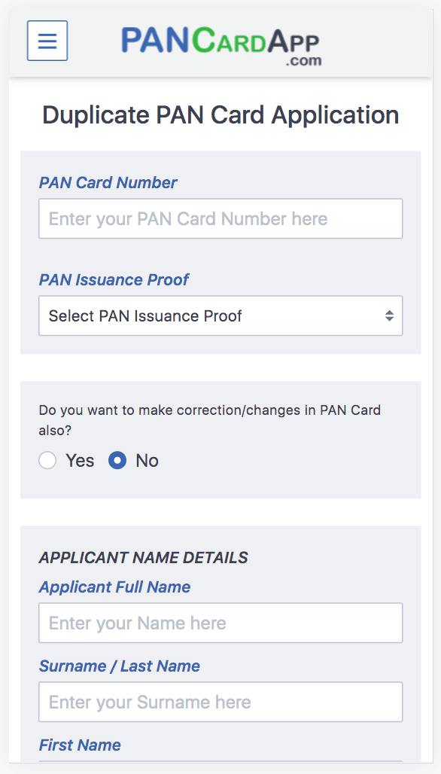
Task: Click the Surname / Last Name label
Action: [x=119, y=666]
